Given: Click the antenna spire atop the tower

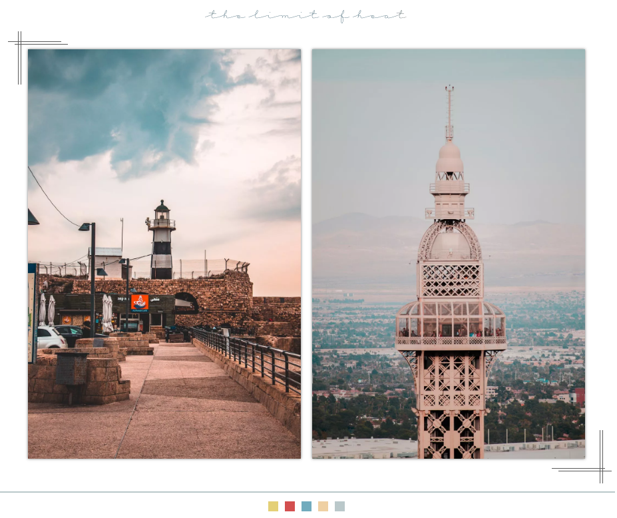Looking at the screenshot, I should (x=449, y=110).
